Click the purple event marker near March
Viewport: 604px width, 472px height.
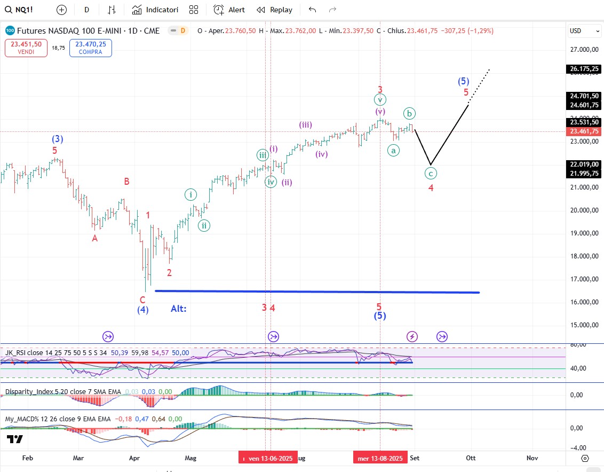pos(108,336)
